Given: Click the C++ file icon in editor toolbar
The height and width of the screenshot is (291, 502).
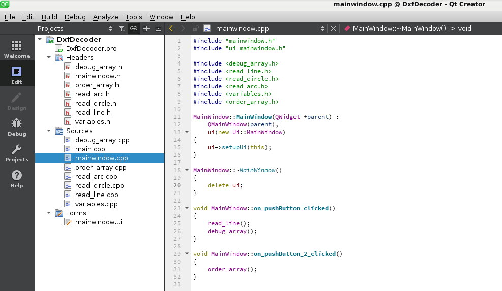Looking at the screenshot, I should click(207, 29).
